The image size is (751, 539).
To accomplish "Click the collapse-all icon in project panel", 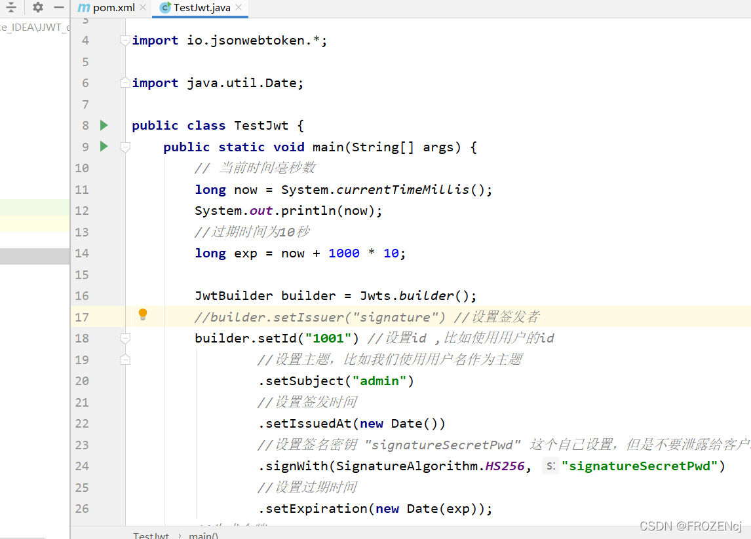I will [x=10, y=7].
